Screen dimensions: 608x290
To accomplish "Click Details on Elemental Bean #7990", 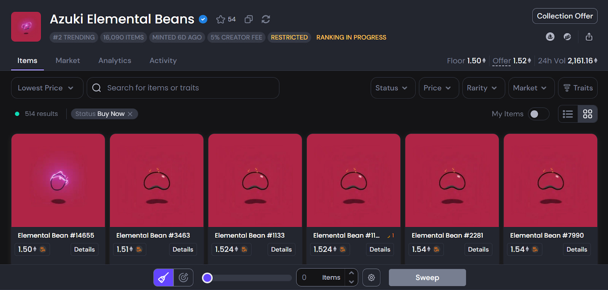I will (576, 249).
